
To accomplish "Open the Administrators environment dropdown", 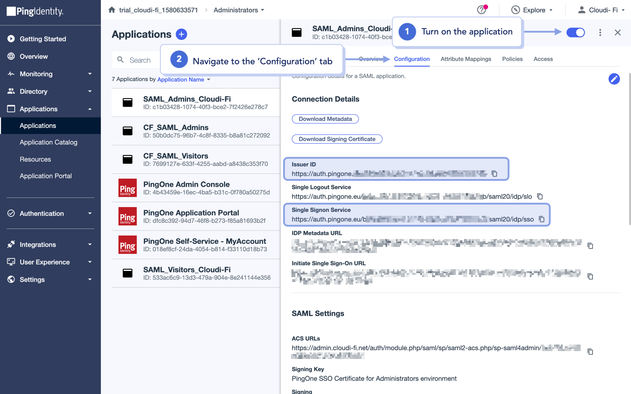I will (x=238, y=10).
